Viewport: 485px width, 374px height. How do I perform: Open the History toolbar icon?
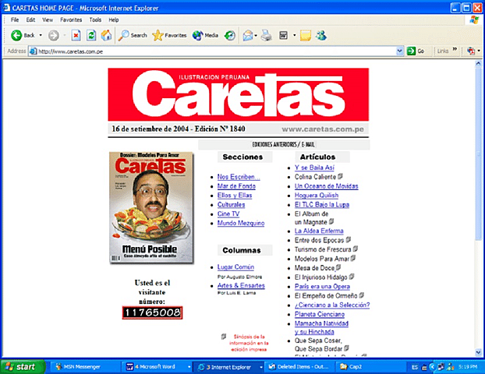pos(229,36)
